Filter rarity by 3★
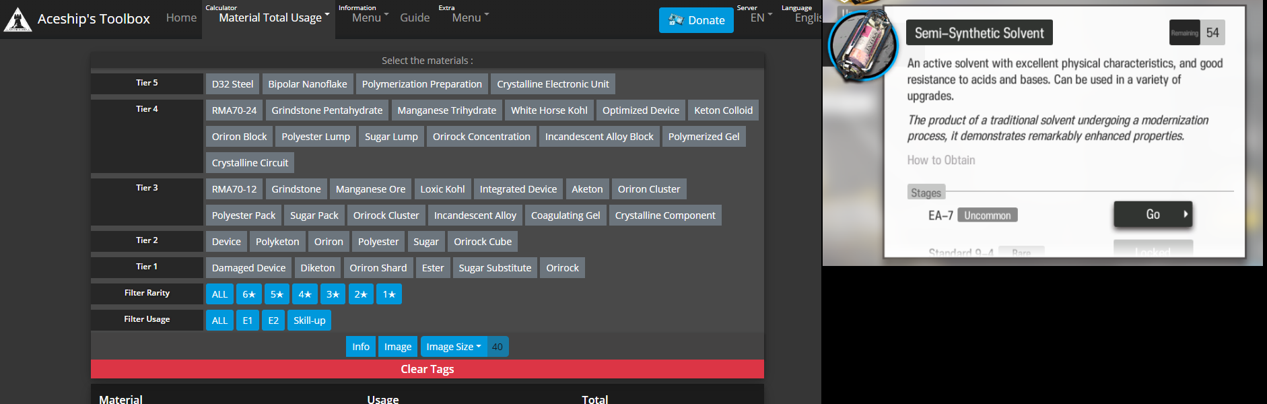Screen dimensions: 1267x404 333,294
